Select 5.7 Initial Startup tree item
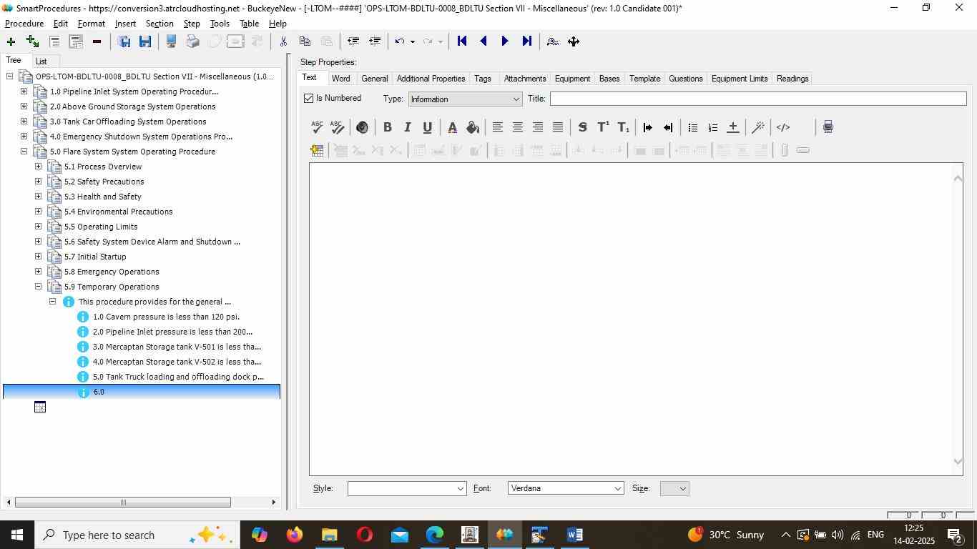Viewport: 977px width, 549px height. tap(95, 257)
